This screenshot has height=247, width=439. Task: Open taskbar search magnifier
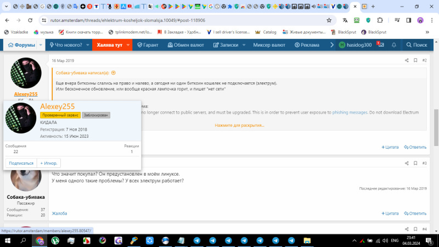23,240
